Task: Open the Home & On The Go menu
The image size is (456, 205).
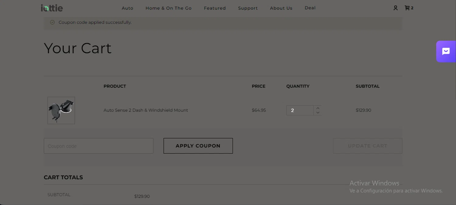Action: coord(168,8)
